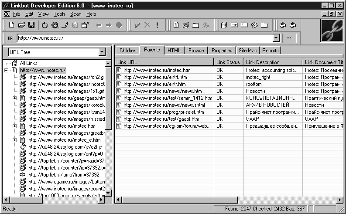
Task: Click the magnifier scan icon in toolbar
Action: [55, 25]
